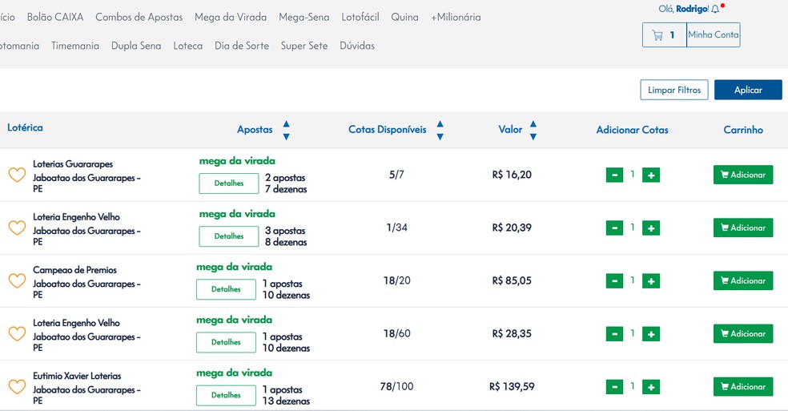Sort by Valor column arrows
The height and width of the screenshot is (411, 788).
coord(533,130)
